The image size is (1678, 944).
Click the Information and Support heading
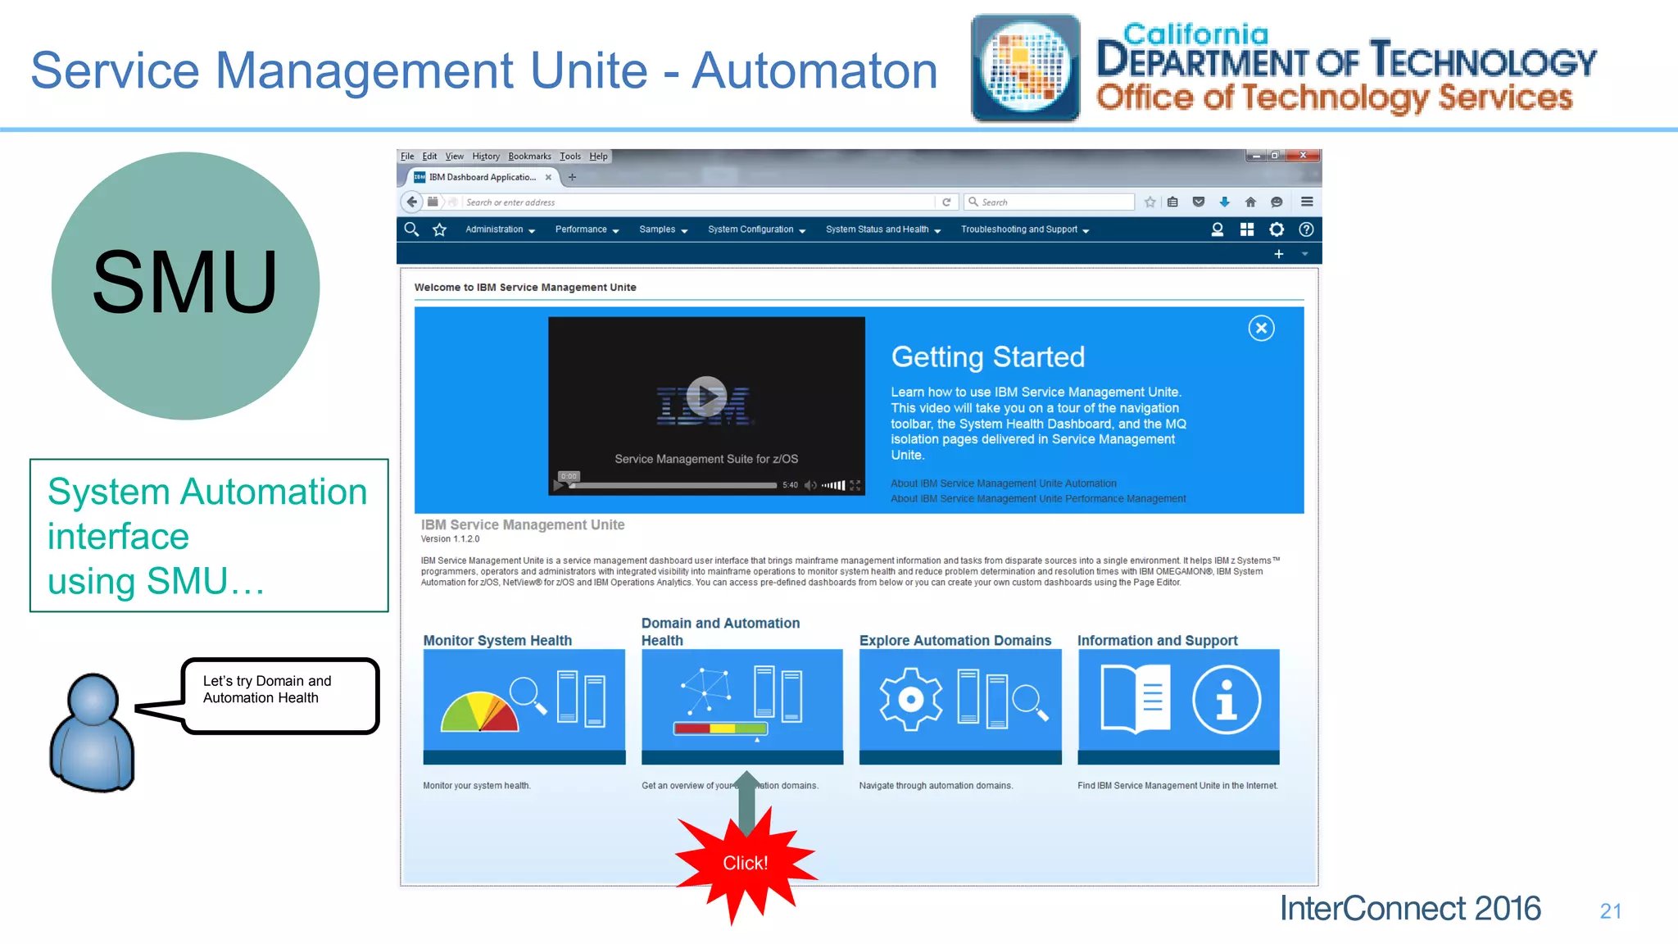click(x=1157, y=640)
